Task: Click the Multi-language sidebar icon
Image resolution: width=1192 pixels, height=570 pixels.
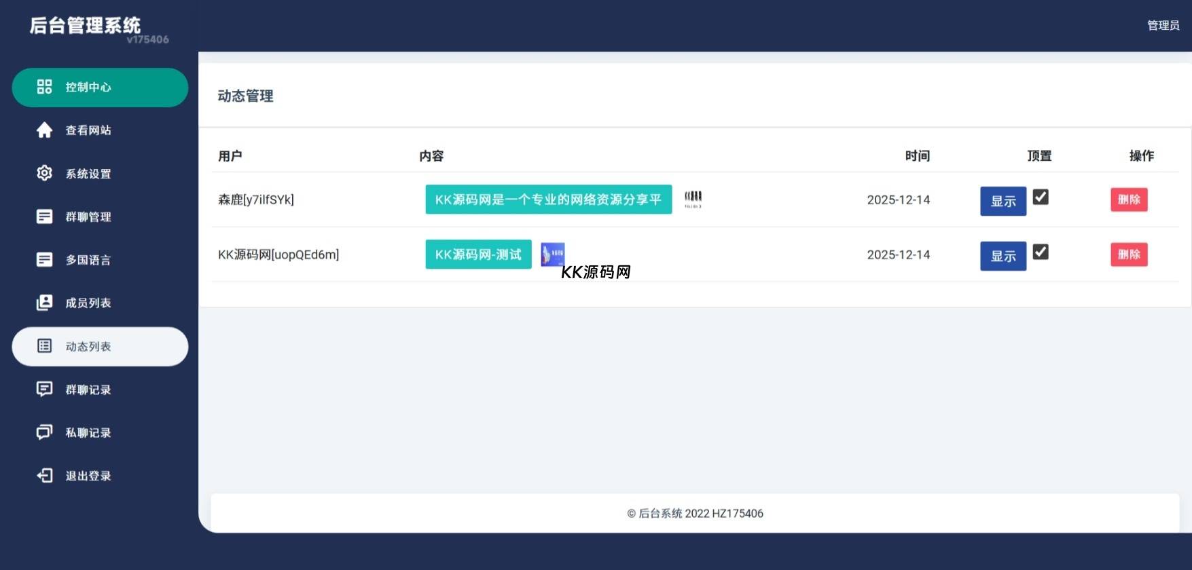Action: tap(44, 260)
